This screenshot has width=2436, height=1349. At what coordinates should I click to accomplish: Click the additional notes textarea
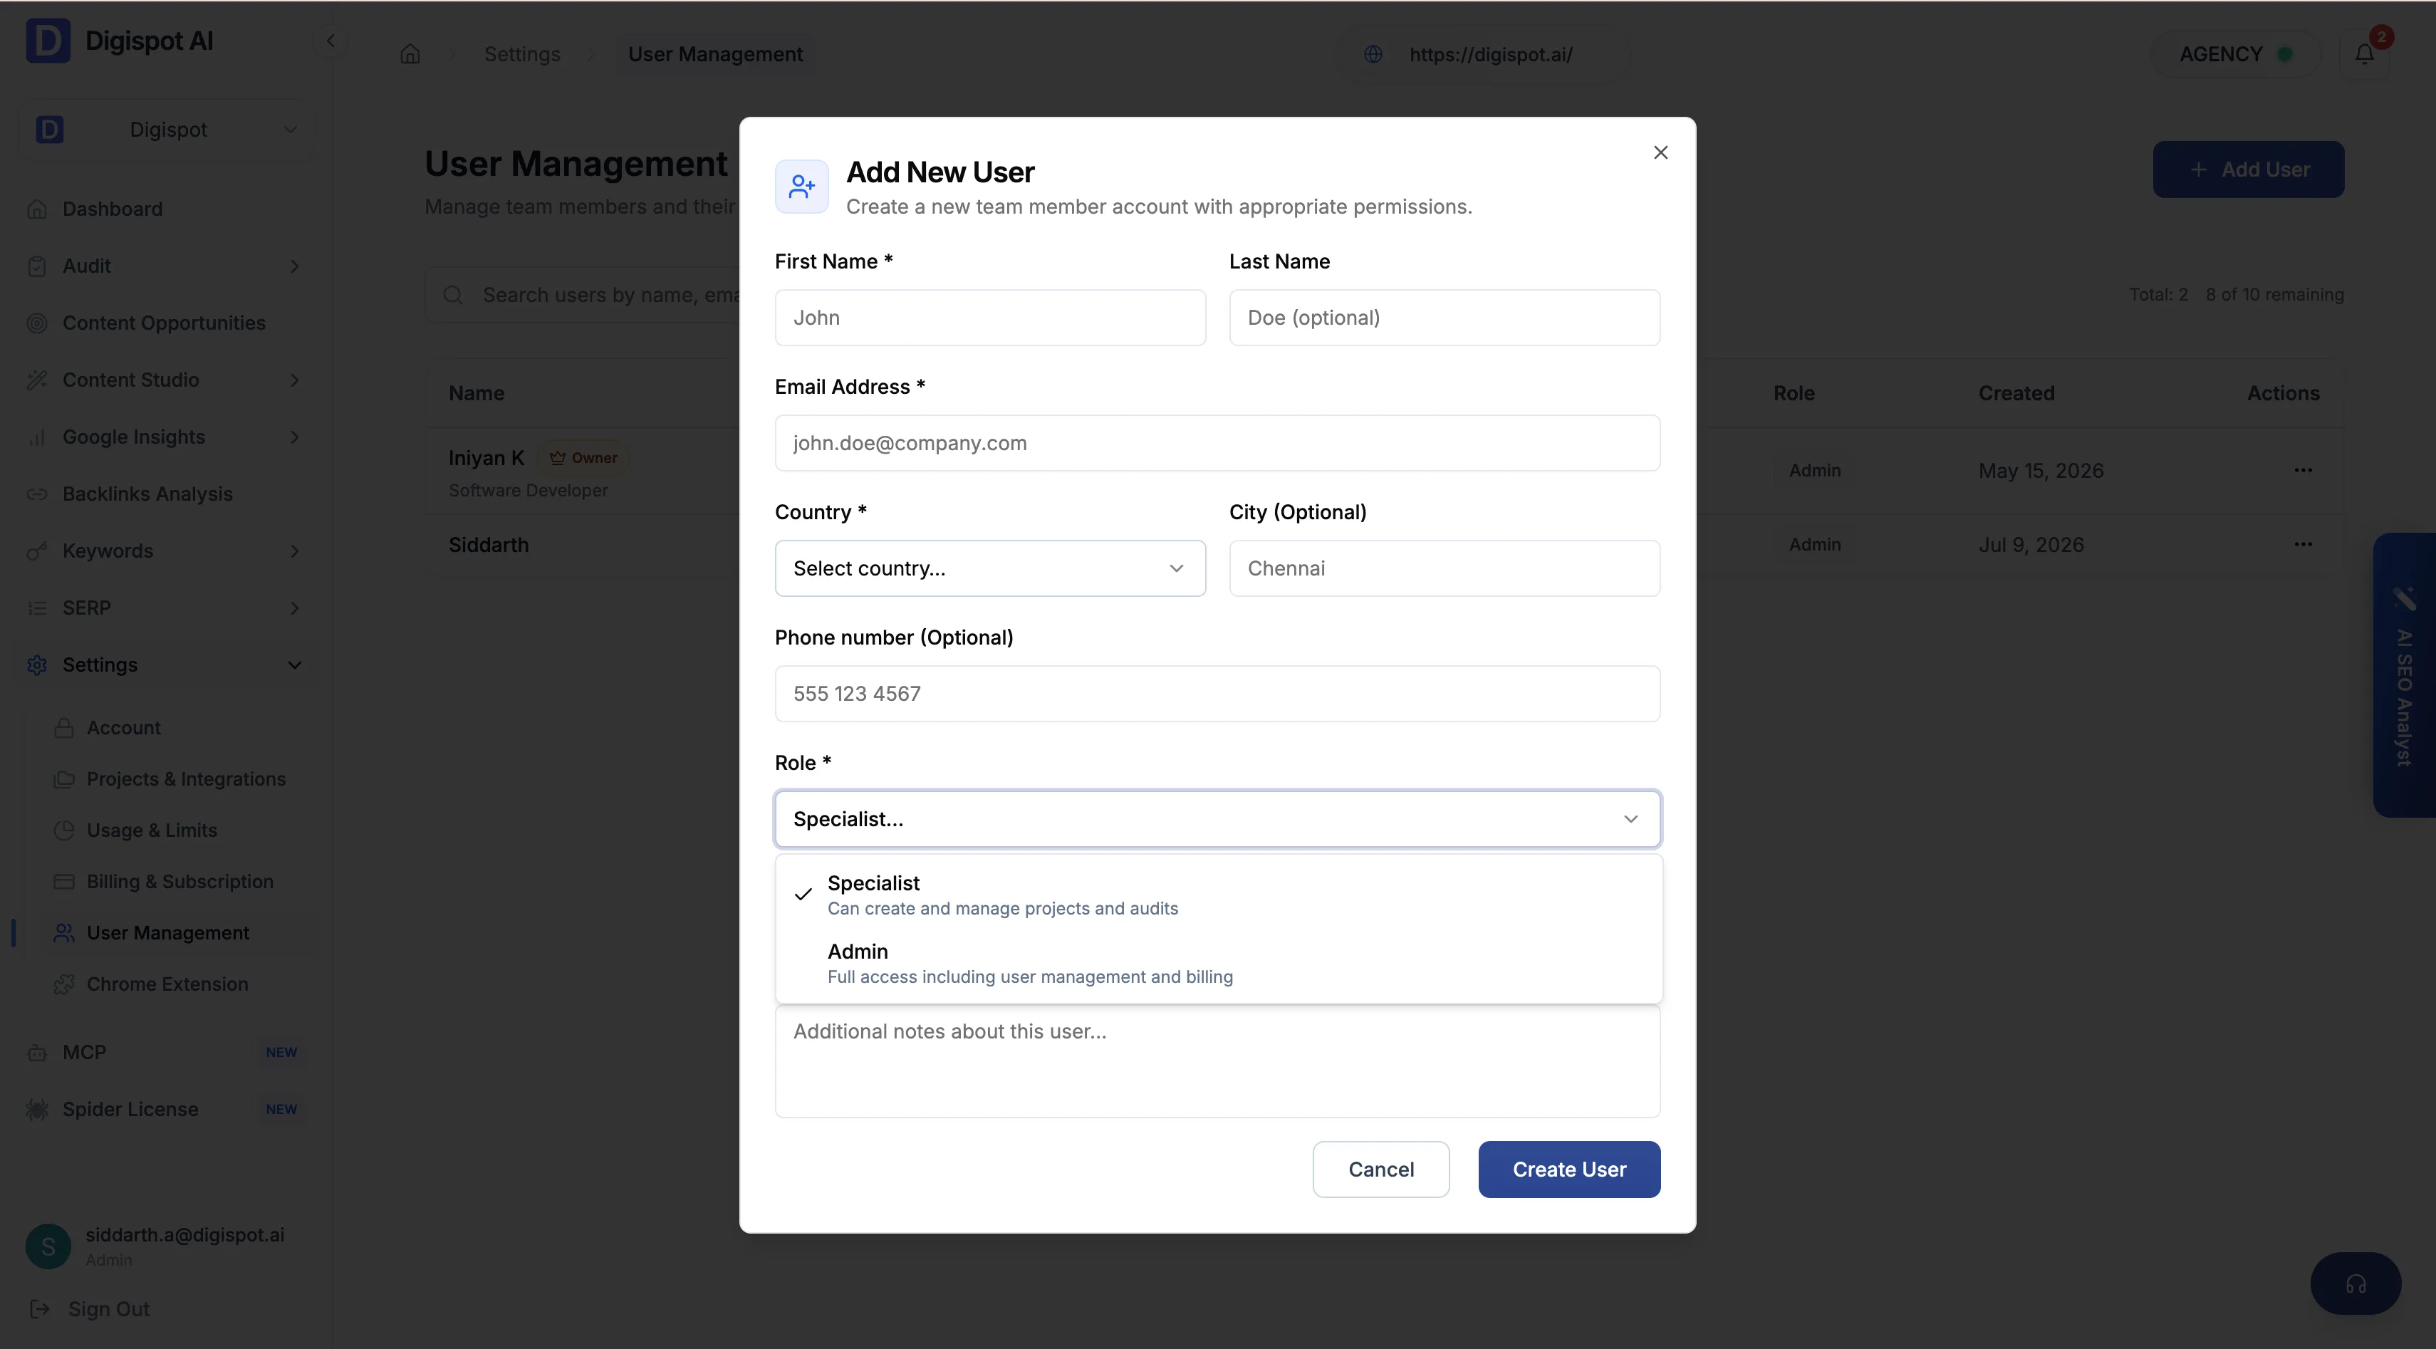pos(1217,1061)
